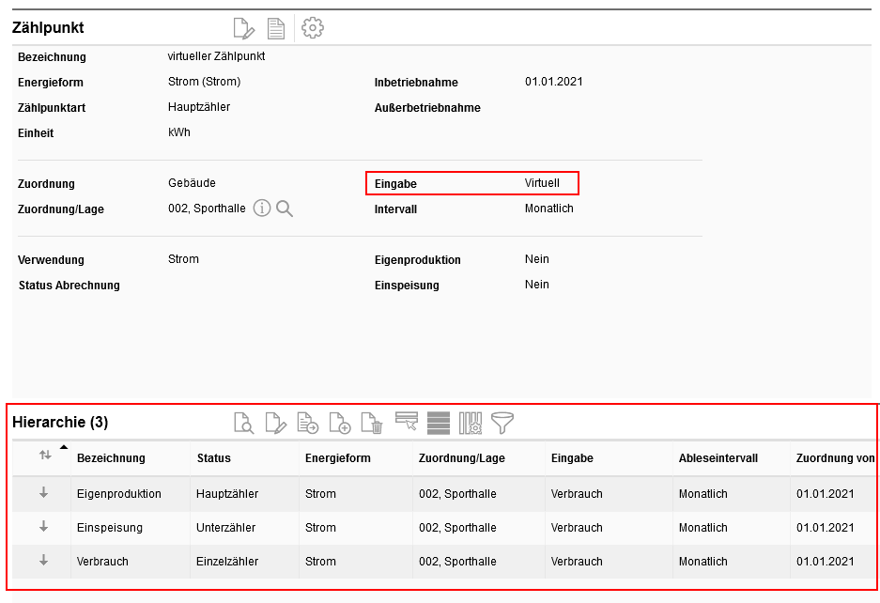Image resolution: width=880 pixels, height=603 pixels.
Task: Click the row selection cursor icon
Action: point(406,422)
